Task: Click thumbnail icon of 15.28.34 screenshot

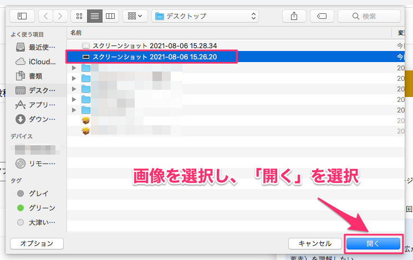Action: point(86,46)
